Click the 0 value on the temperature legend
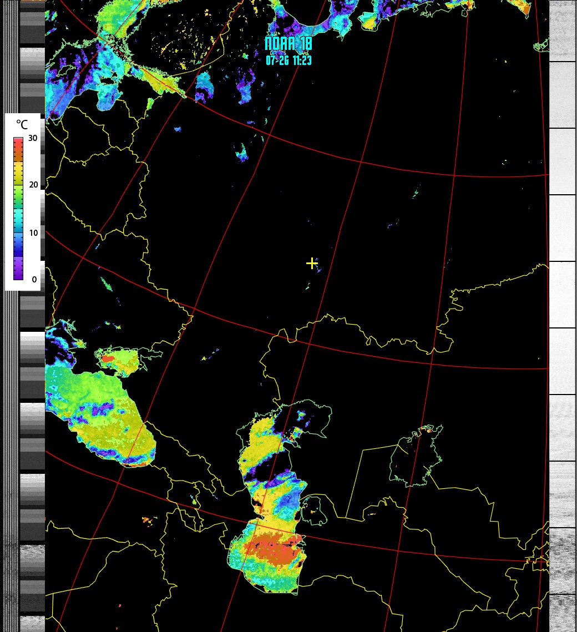 [x=34, y=280]
